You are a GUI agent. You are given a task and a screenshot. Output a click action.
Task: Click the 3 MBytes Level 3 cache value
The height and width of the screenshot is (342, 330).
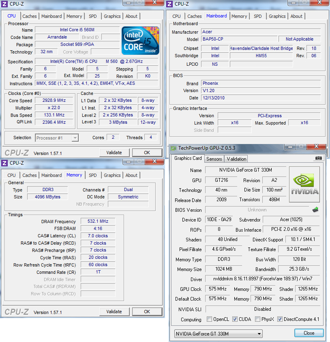(118, 122)
